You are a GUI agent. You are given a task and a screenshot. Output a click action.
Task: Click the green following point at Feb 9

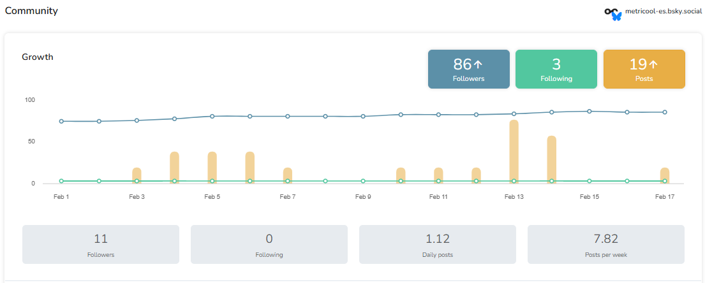[x=363, y=181]
